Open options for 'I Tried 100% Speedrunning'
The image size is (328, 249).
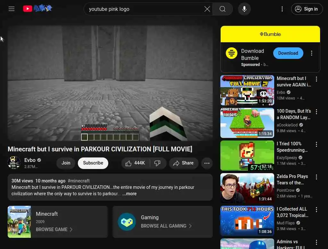click(316, 144)
